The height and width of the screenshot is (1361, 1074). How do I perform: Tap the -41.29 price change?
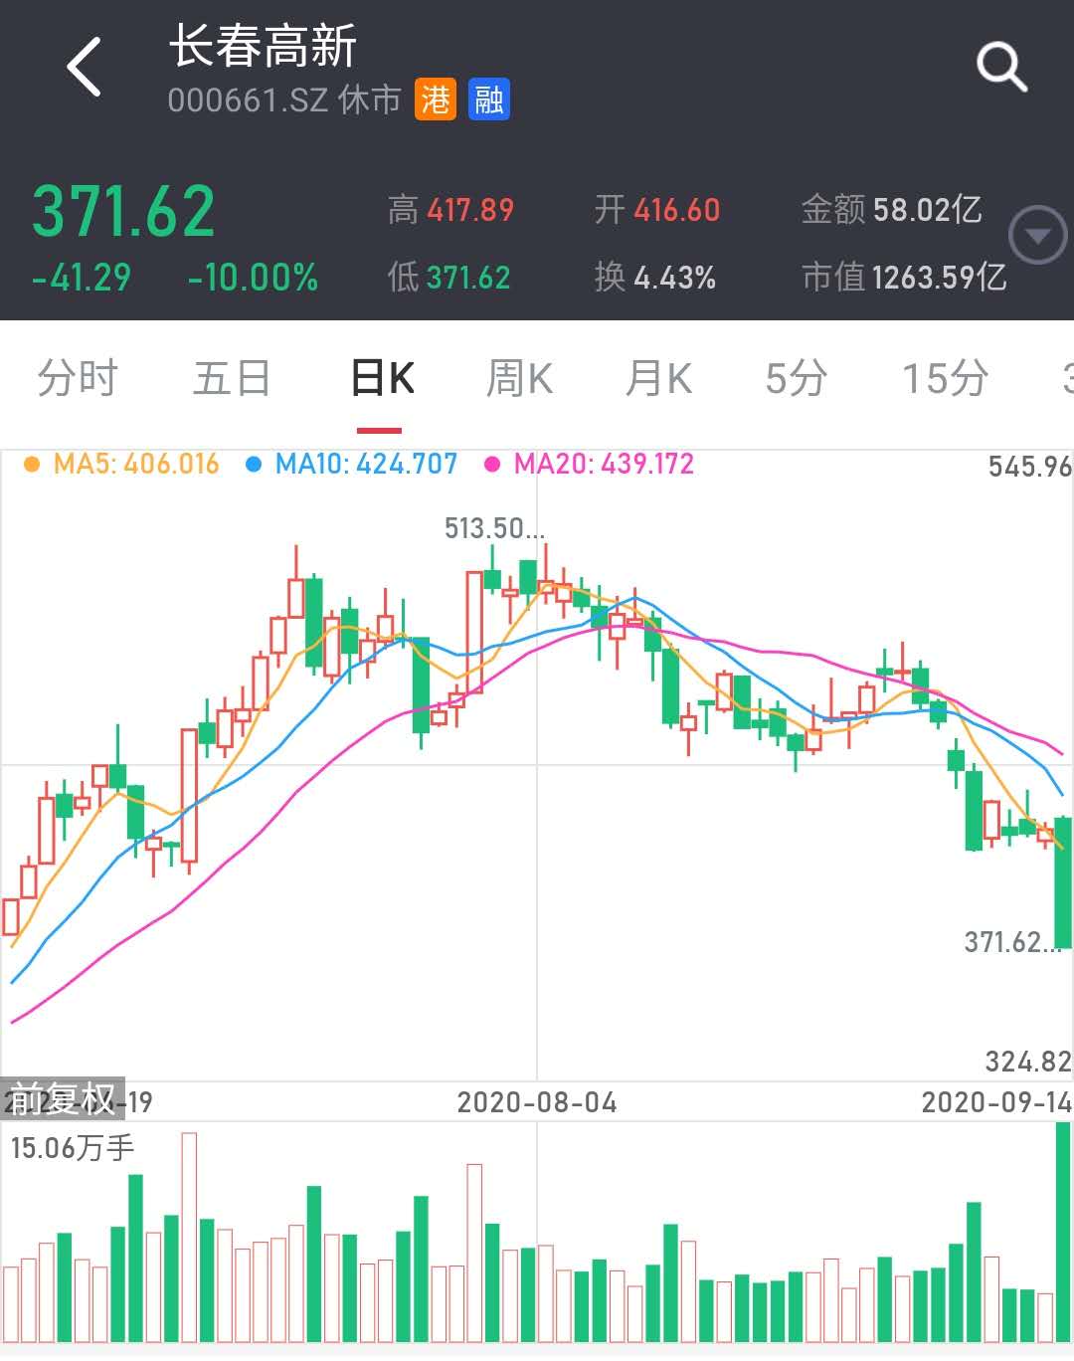[x=81, y=278]
